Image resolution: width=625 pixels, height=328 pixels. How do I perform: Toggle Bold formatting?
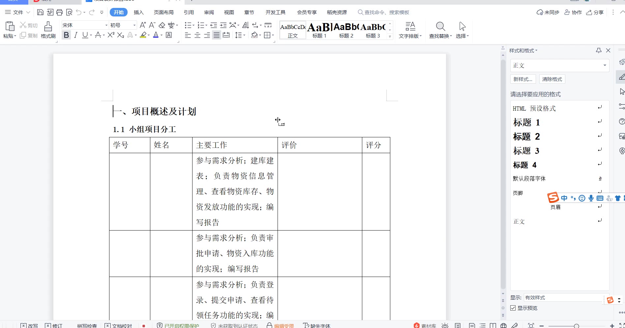click(66, 35)
